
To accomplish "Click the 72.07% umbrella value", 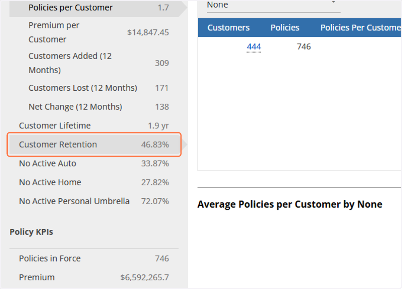I will [155, 201].
